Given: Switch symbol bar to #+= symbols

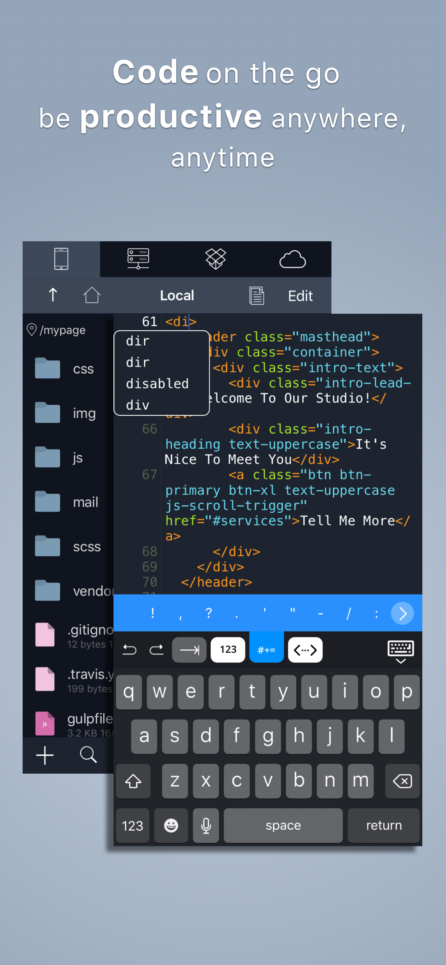Looking at the screenshot, I should pyautogui.click(x=266, y=648).
